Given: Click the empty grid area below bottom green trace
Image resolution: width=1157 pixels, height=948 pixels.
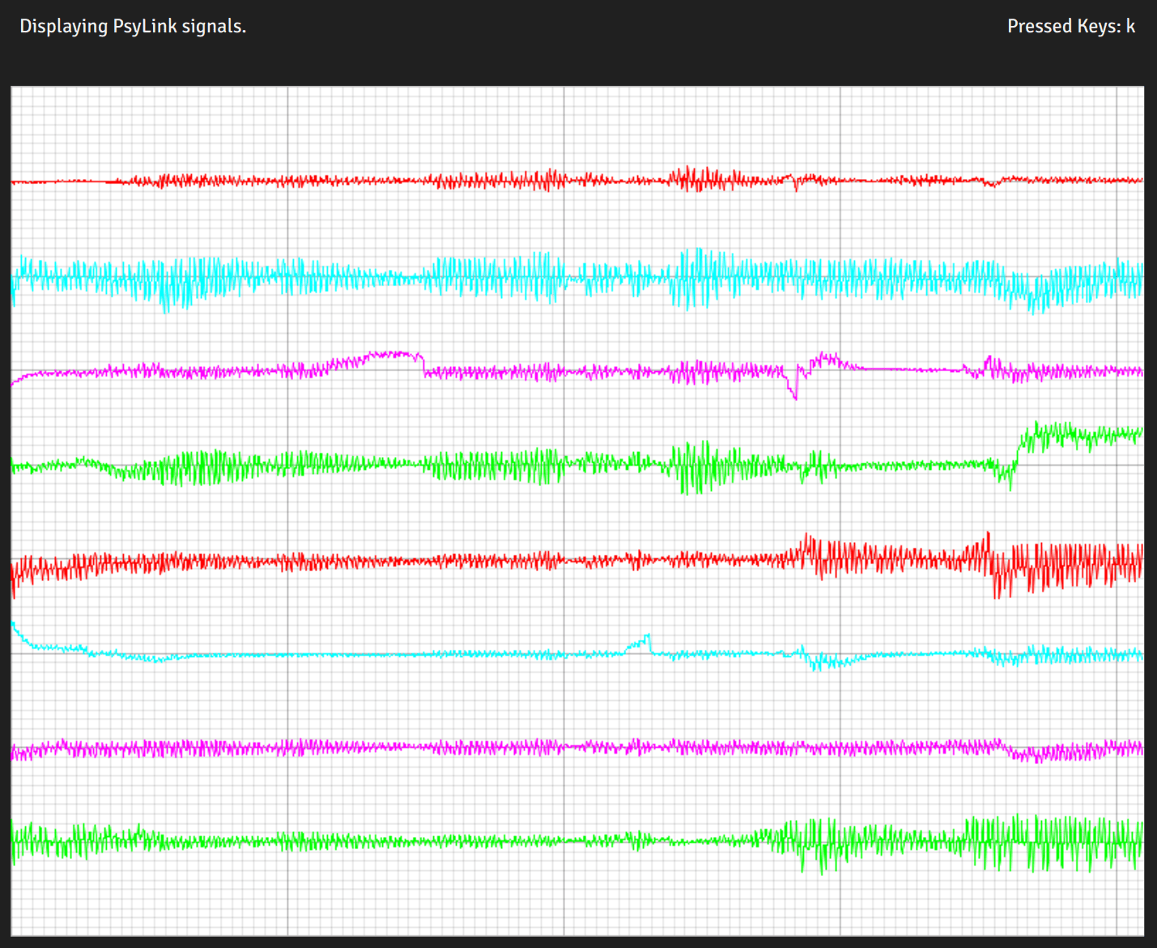Looking at the screenshot, I should (567, 903).
